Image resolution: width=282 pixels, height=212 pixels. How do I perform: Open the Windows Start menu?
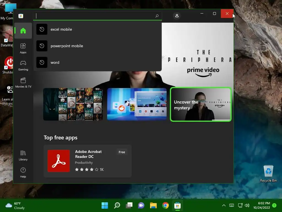[x=105, y=205]
